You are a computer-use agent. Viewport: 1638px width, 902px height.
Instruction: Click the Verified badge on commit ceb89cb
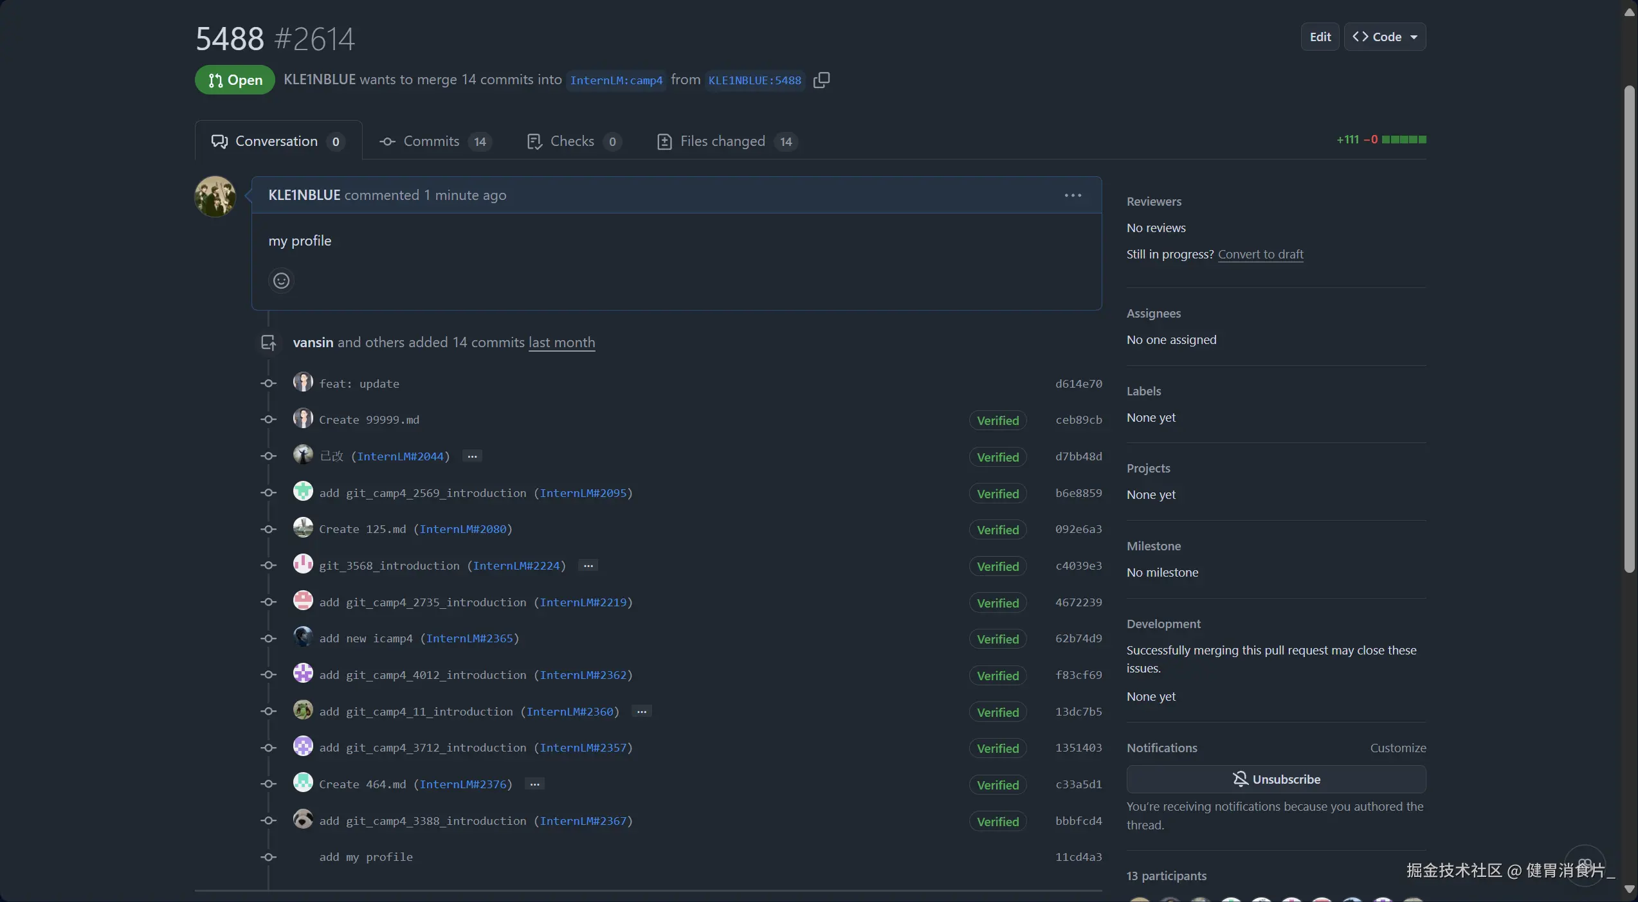997,420
